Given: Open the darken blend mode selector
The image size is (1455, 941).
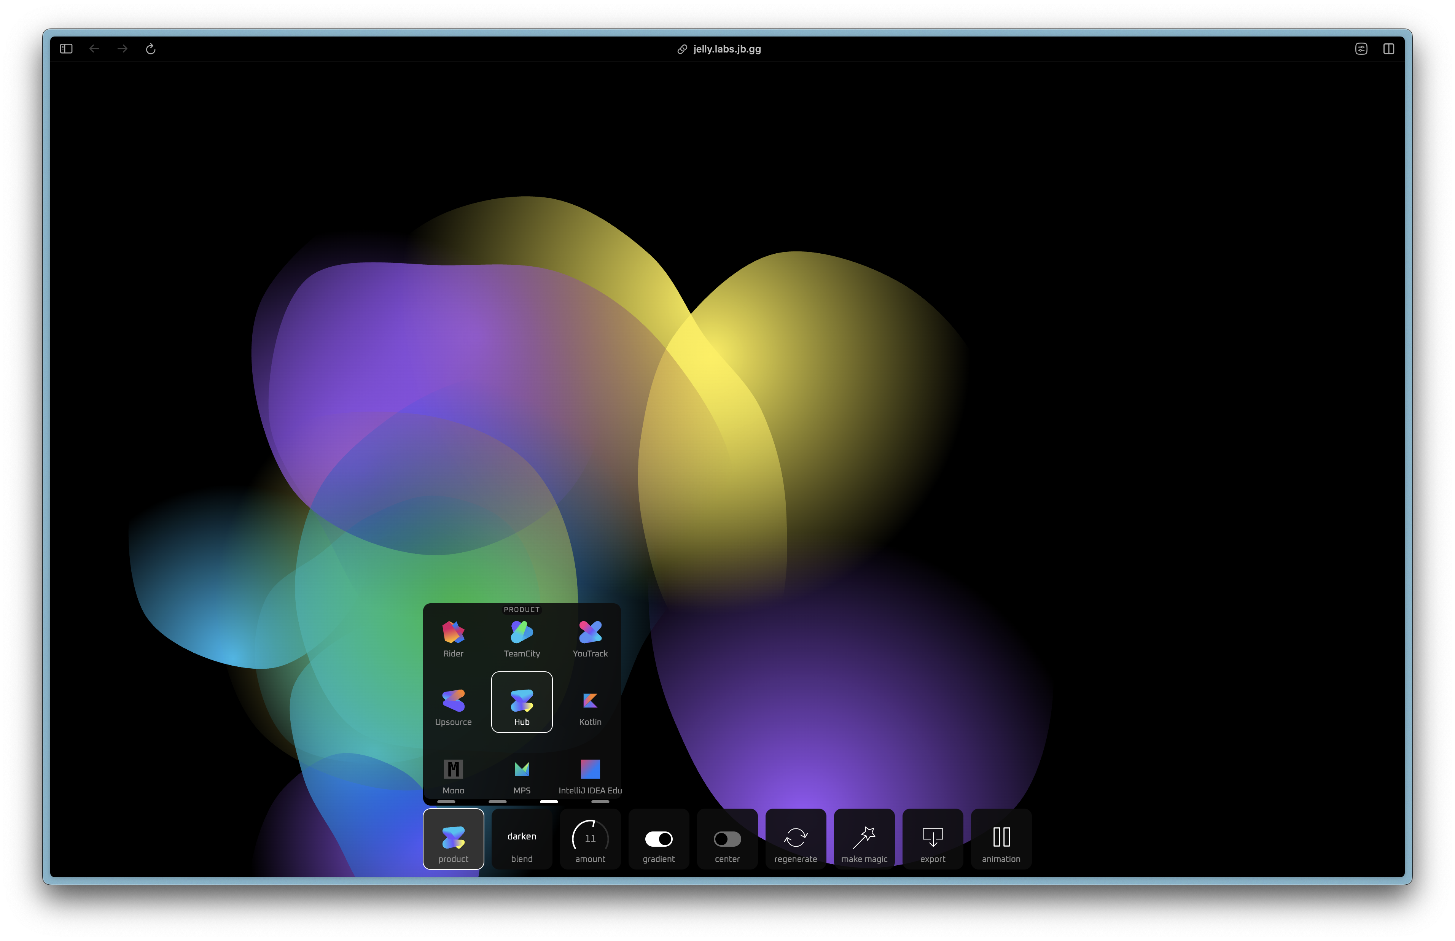Looking at the screenshot, I should [521, 838].
